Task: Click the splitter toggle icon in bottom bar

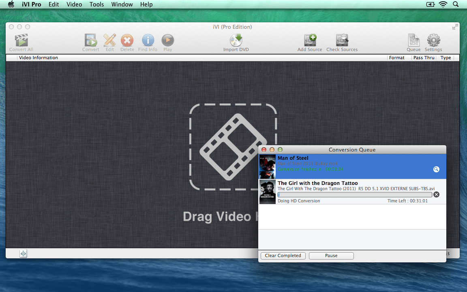Action: (x=23, y=253)
